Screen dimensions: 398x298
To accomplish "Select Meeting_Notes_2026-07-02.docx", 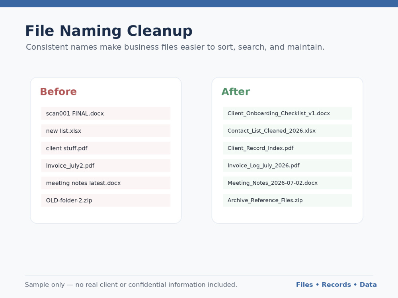I will pos(287,183).
